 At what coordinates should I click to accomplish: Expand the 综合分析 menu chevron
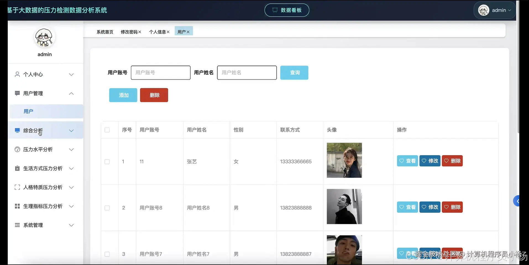(x=71, y=131)
